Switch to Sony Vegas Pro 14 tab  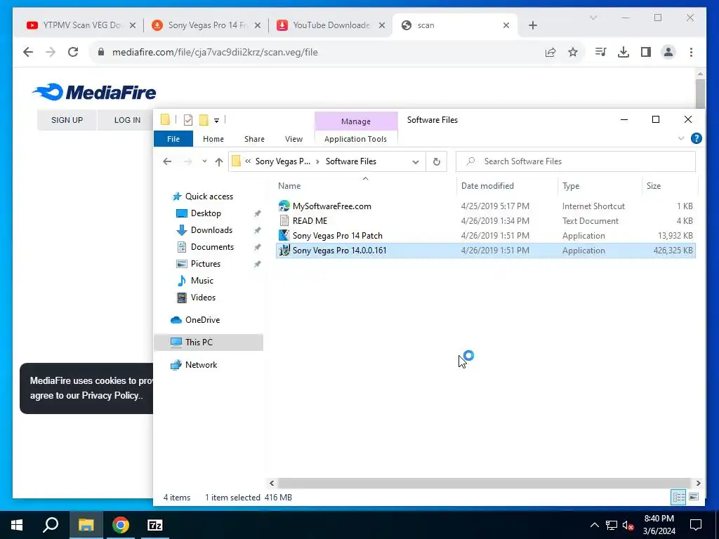[x=206, y=25]
